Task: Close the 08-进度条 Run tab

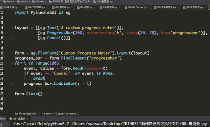Action: pos(28,119)
